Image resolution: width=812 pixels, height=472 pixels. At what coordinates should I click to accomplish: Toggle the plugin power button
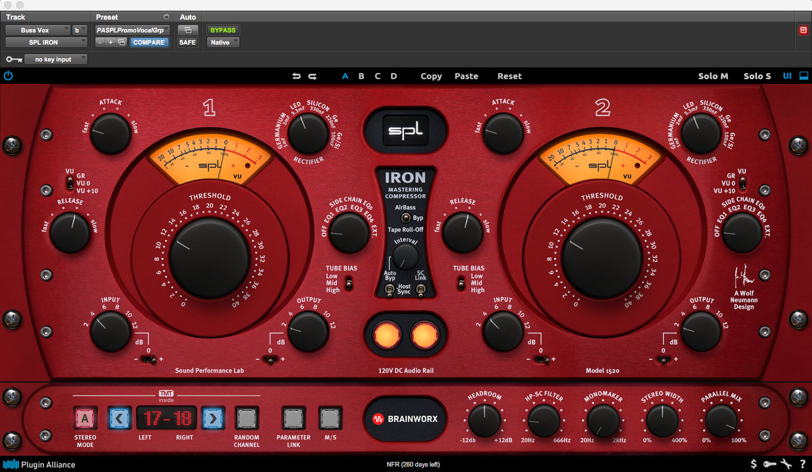8,76
